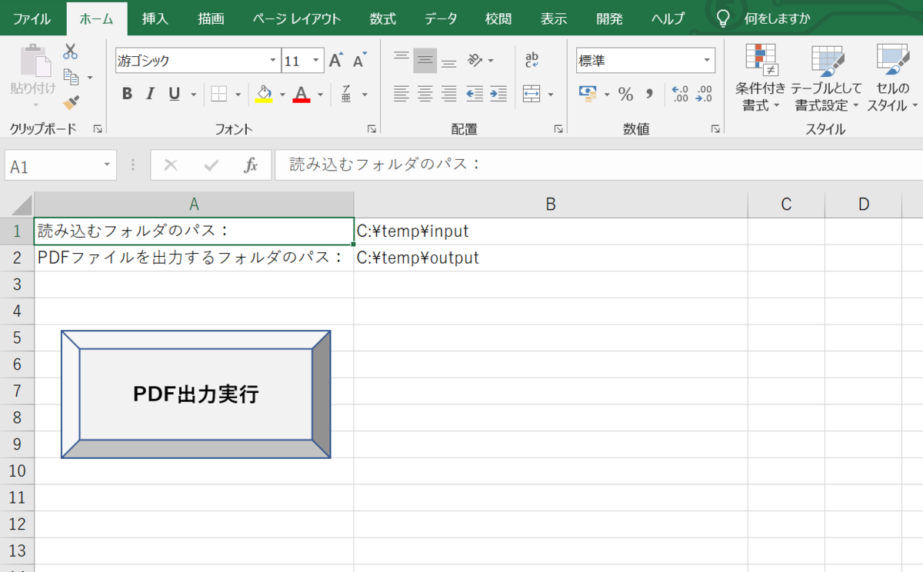Open the font size dropdown

coord(315,60)
